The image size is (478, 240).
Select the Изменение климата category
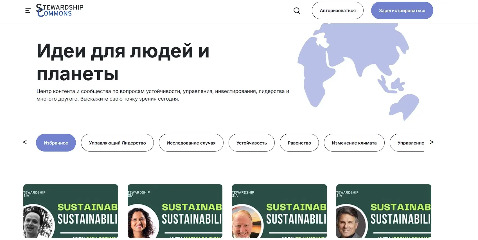[x=354, y=143]
